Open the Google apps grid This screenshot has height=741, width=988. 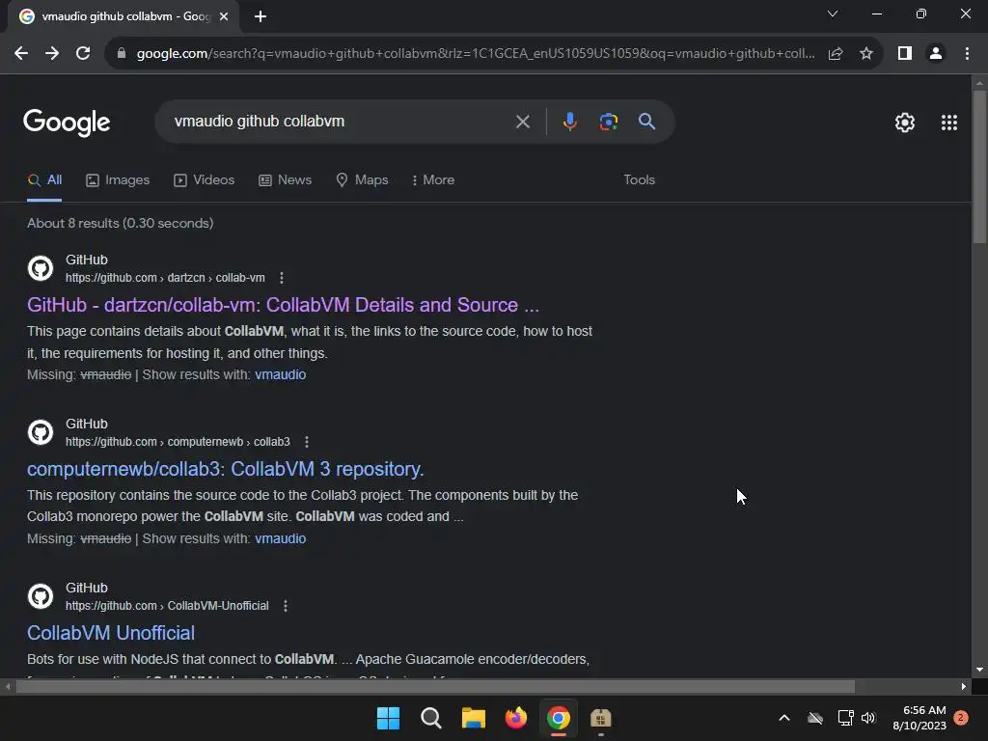point(949,123)
